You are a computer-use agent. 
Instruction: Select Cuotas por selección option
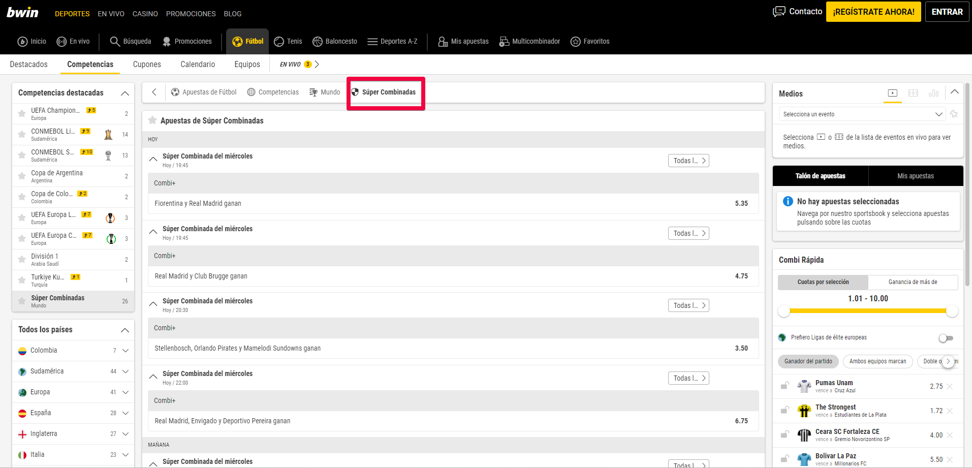823,282
